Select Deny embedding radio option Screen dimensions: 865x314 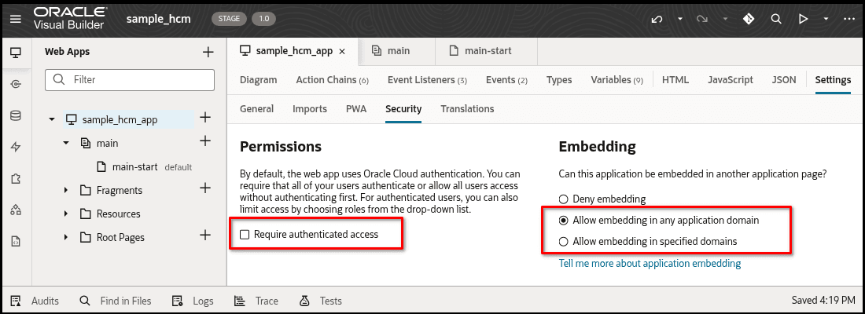563,199
